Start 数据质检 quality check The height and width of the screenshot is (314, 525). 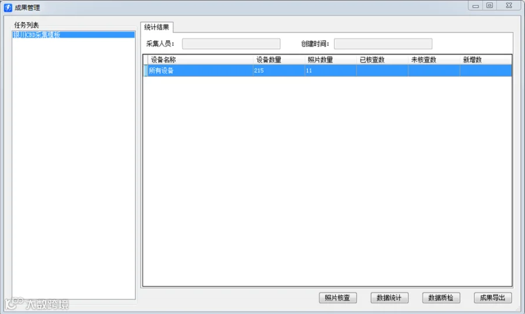pos(441,298)
